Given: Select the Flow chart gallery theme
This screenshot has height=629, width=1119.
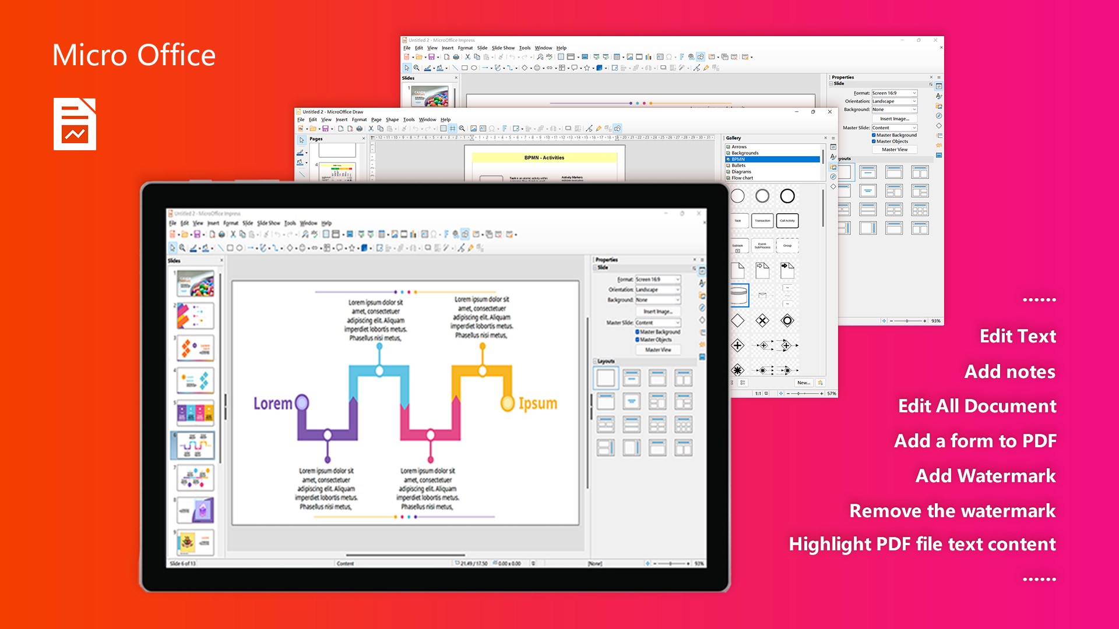Looking at the screenshot, I should [742, 178].
